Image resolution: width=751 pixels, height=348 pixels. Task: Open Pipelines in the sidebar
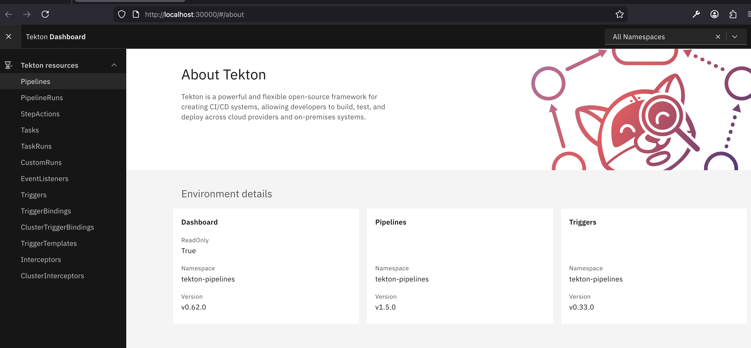tap(35, 81)
